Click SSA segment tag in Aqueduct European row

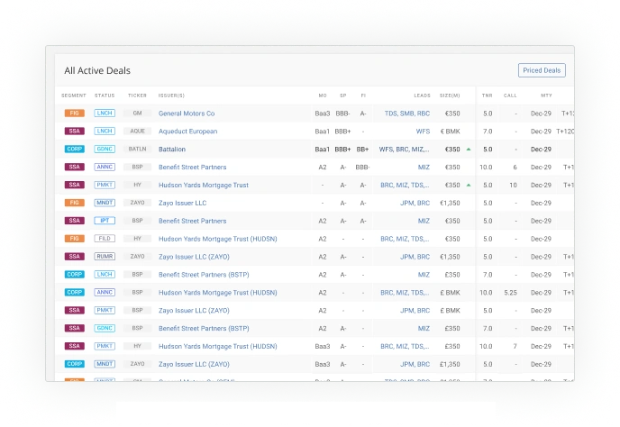click(74, 131)
